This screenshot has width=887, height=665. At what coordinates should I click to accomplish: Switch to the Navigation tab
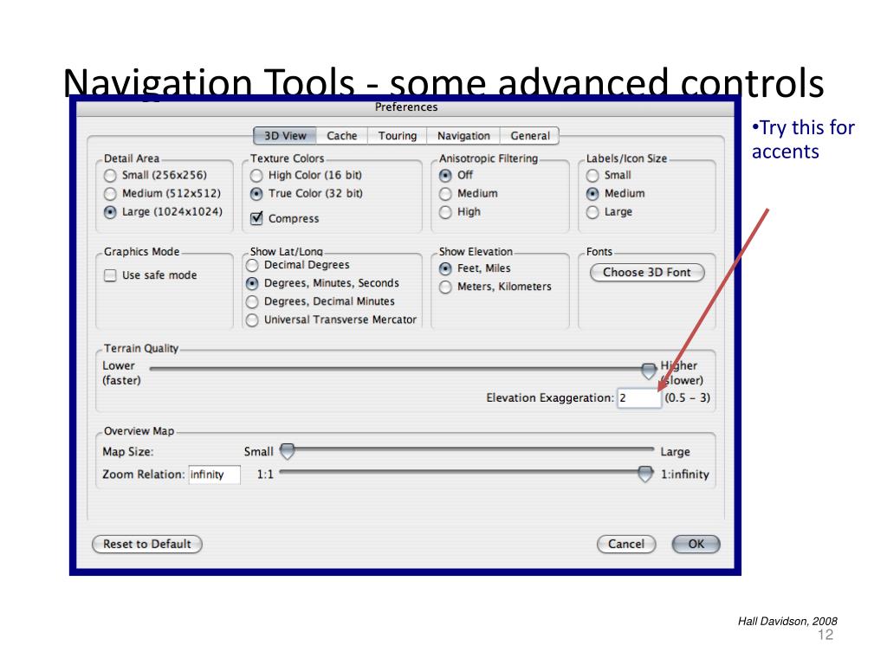[x=463, y=136]
